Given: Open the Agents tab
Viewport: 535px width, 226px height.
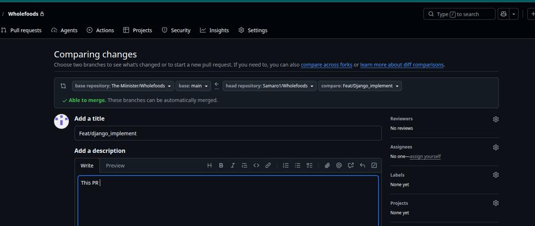Looking at the screenshot, I should 64,30.
